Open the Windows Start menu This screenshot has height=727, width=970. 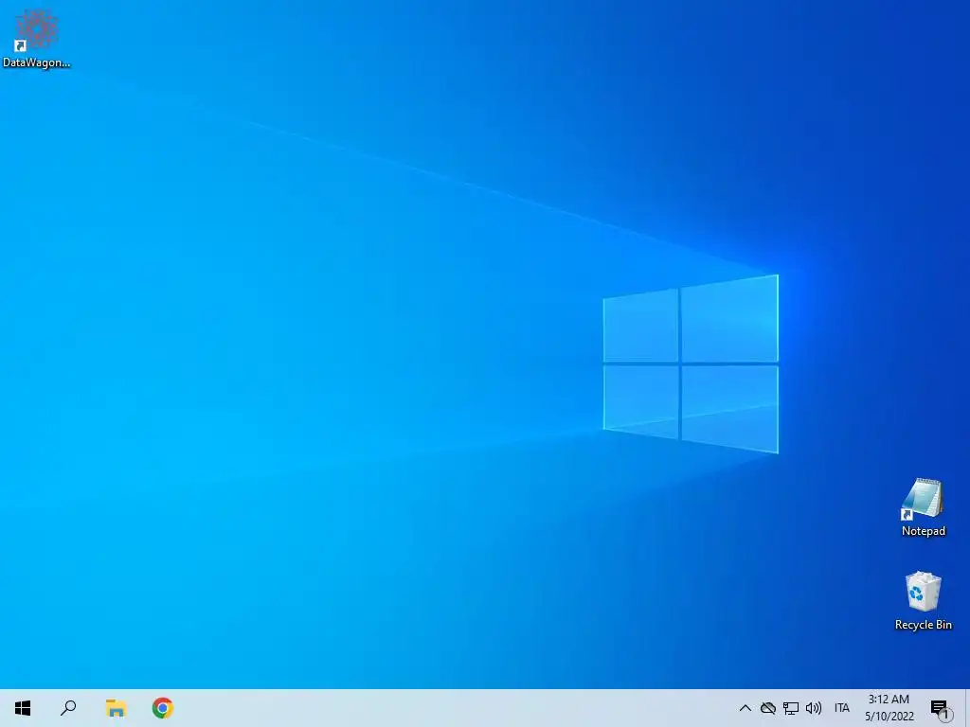(x=23, y=708)
